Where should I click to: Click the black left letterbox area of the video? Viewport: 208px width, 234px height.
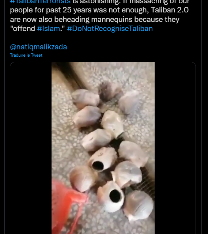pyautogui.click(x=31, y=148)
